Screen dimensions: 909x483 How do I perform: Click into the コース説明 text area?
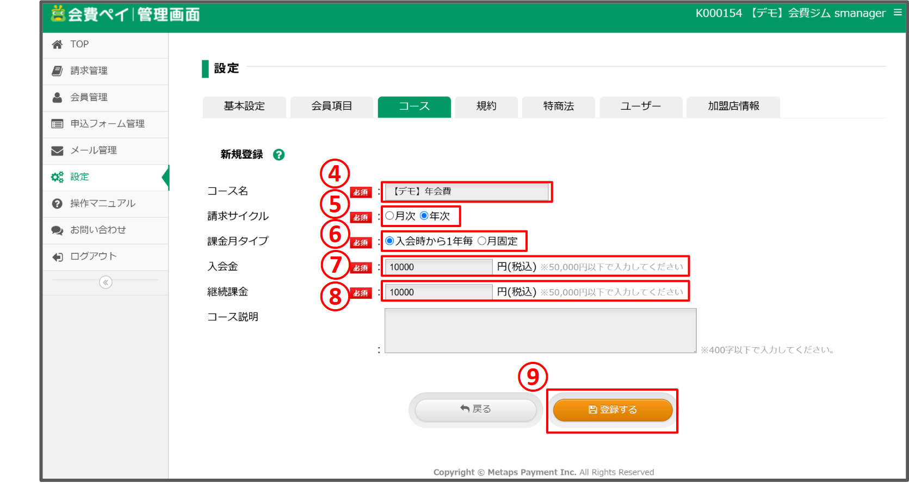pyautogui.click(x=540, y=331)
